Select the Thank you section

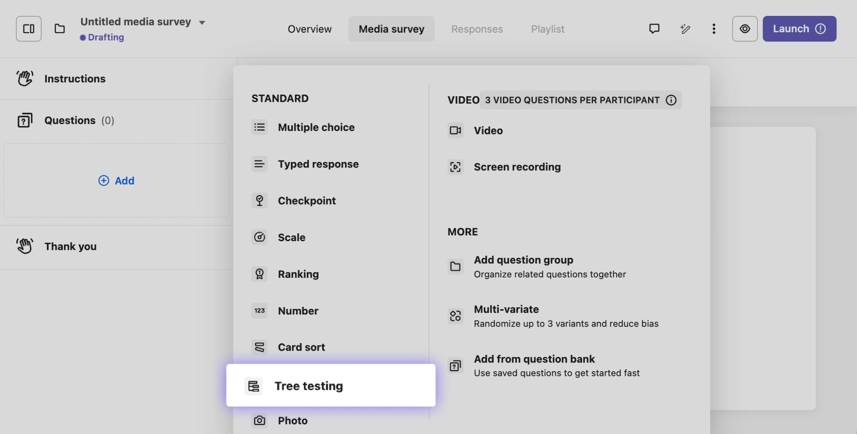pos(70,247)
